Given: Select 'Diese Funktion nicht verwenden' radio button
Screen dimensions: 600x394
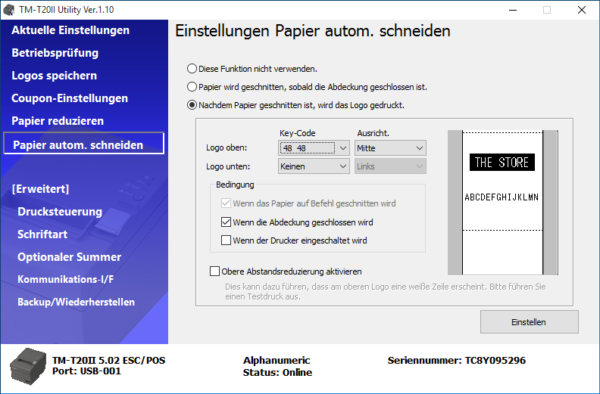Looking at the screenshot, I should pyautogui.click(x=192, y=69).
